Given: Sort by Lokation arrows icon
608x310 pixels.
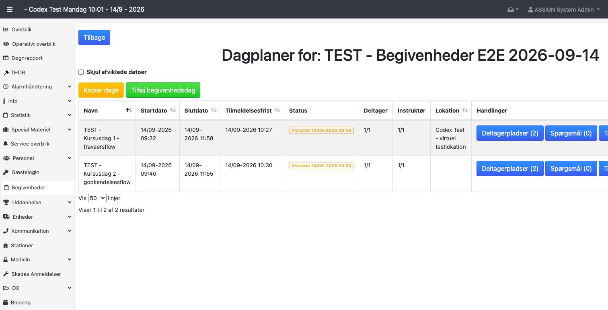Looking at the screenshot, I should [465, 111].
